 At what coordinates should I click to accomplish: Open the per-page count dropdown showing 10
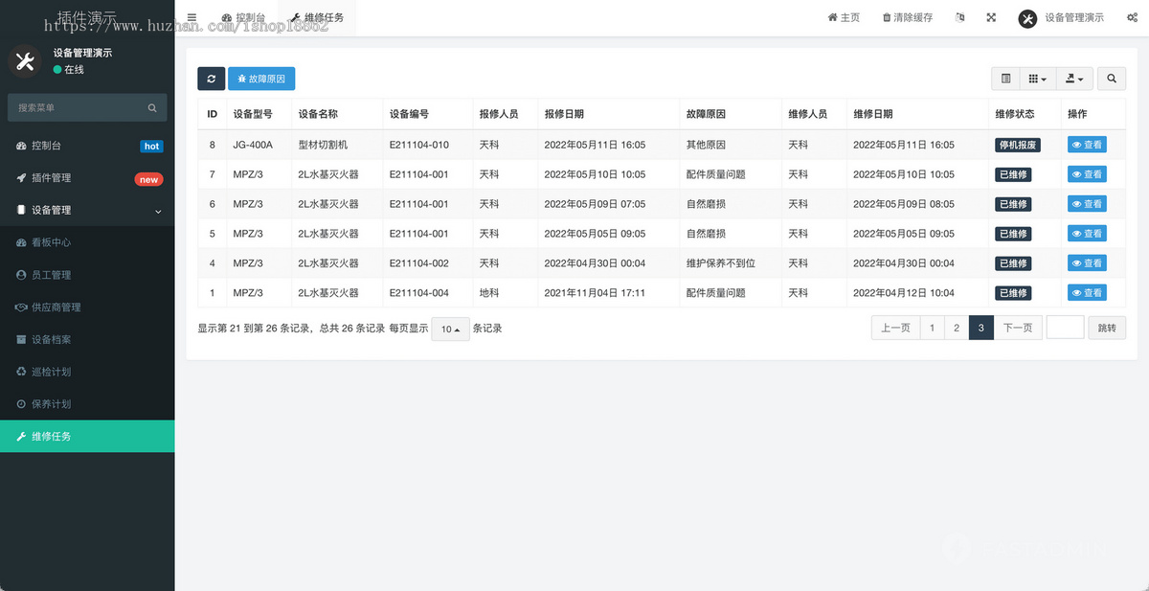tap(450, 328)
